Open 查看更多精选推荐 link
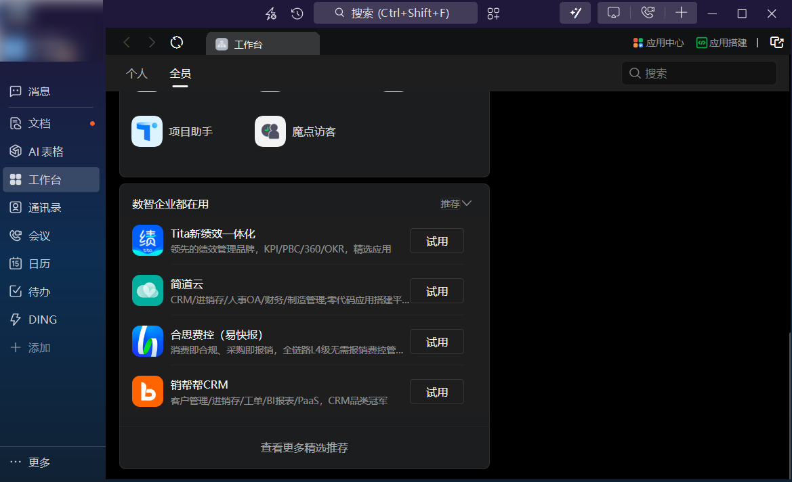The image size is (792, 482). point(305,447)
